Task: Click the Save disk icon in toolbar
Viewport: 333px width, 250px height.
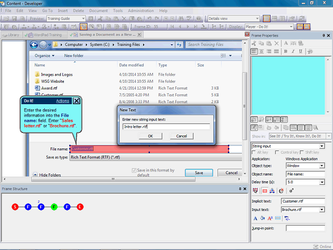Action: click(x=14, y=19)
